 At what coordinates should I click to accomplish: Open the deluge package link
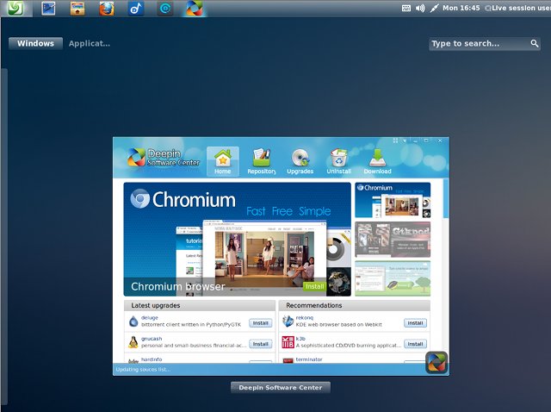click(149, 318)
